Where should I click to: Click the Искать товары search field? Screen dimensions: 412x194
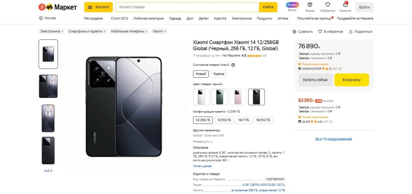tap(187, 7)
